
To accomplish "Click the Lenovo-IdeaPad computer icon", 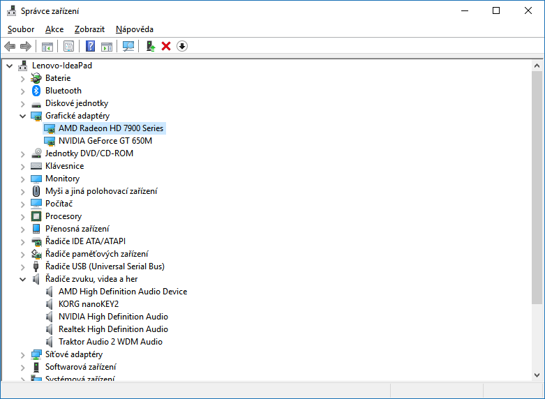I will (x=23, y=66).
